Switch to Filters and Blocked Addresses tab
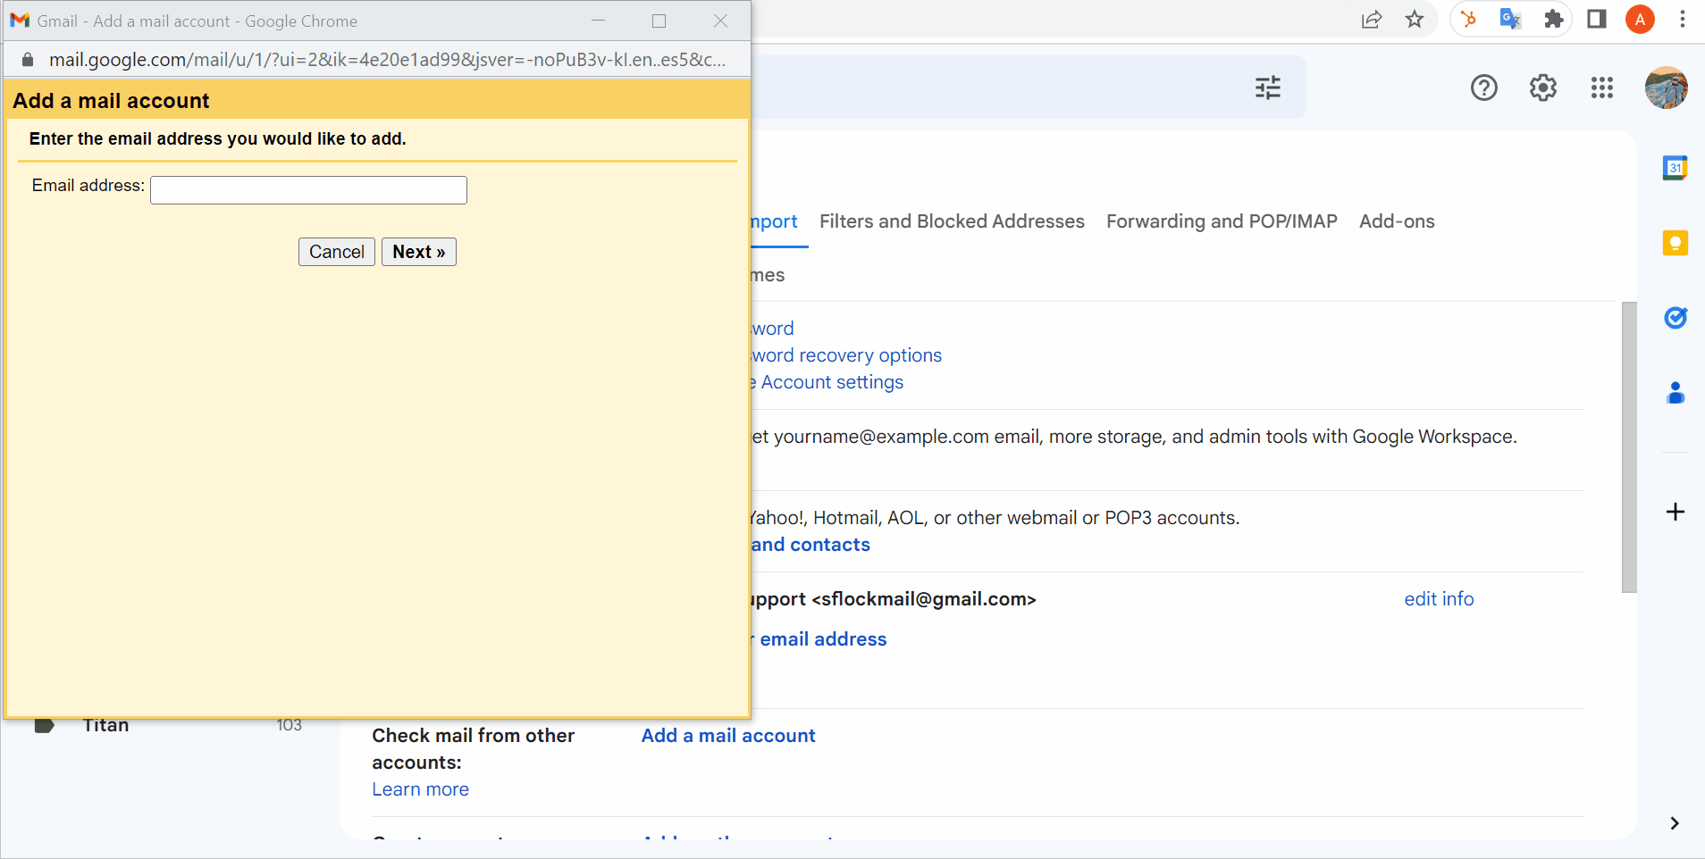Image resolution: width=1705 pixels, height=859 pixels. 952,221
